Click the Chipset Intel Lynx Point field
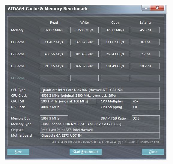This screenshot has height=164, width=173. click(100, 130)
